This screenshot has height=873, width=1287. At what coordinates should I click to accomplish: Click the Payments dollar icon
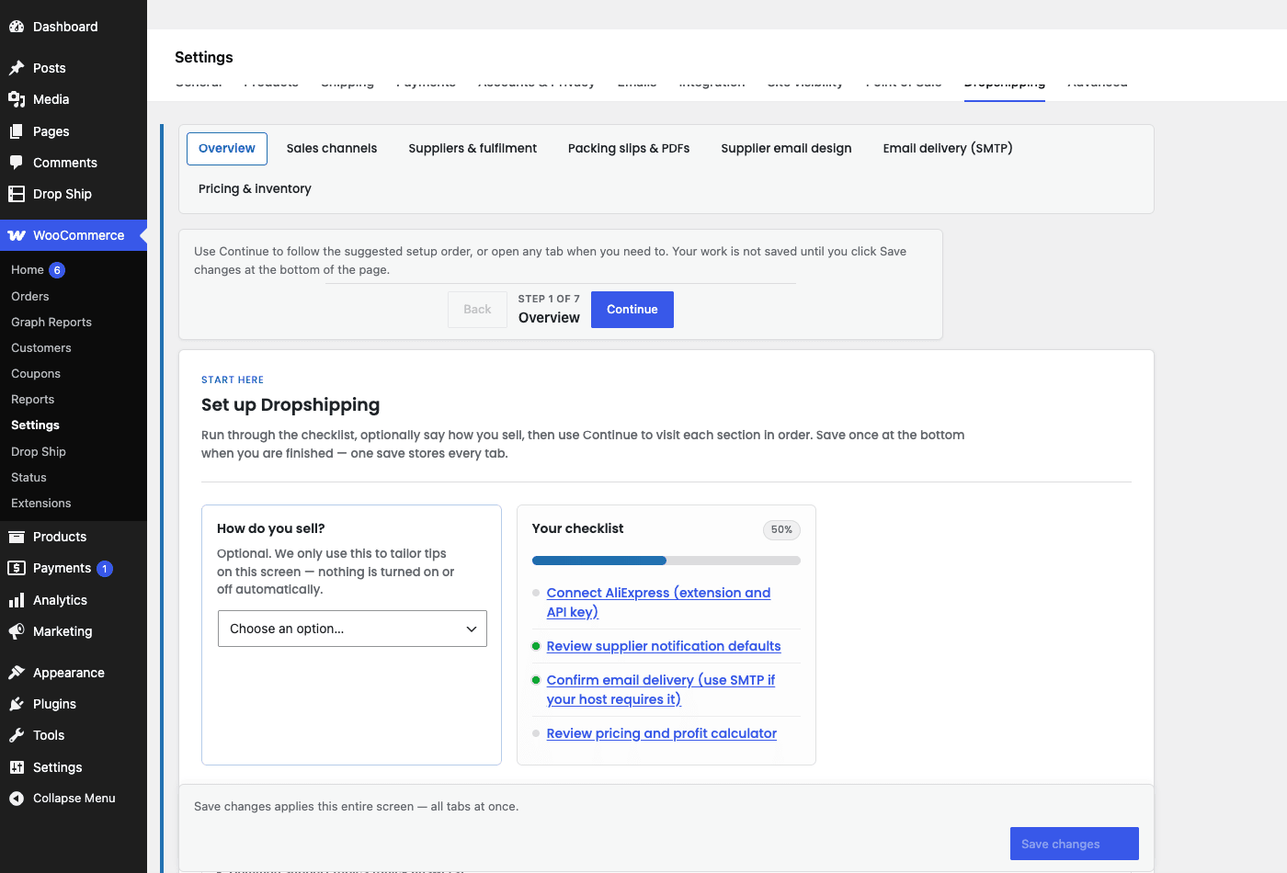click(17, 568)
